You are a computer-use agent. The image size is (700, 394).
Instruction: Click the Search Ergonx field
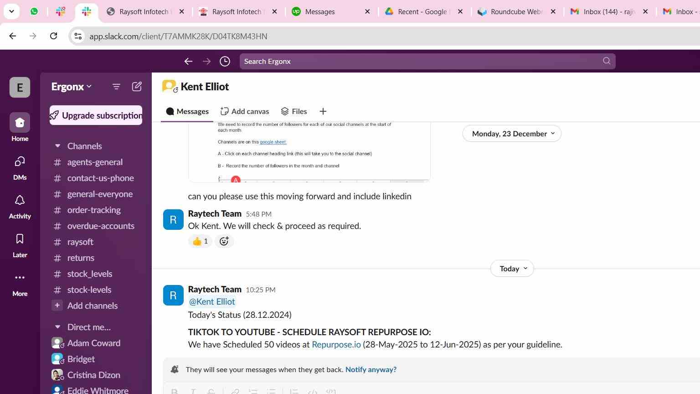click(x=427, y=61)
